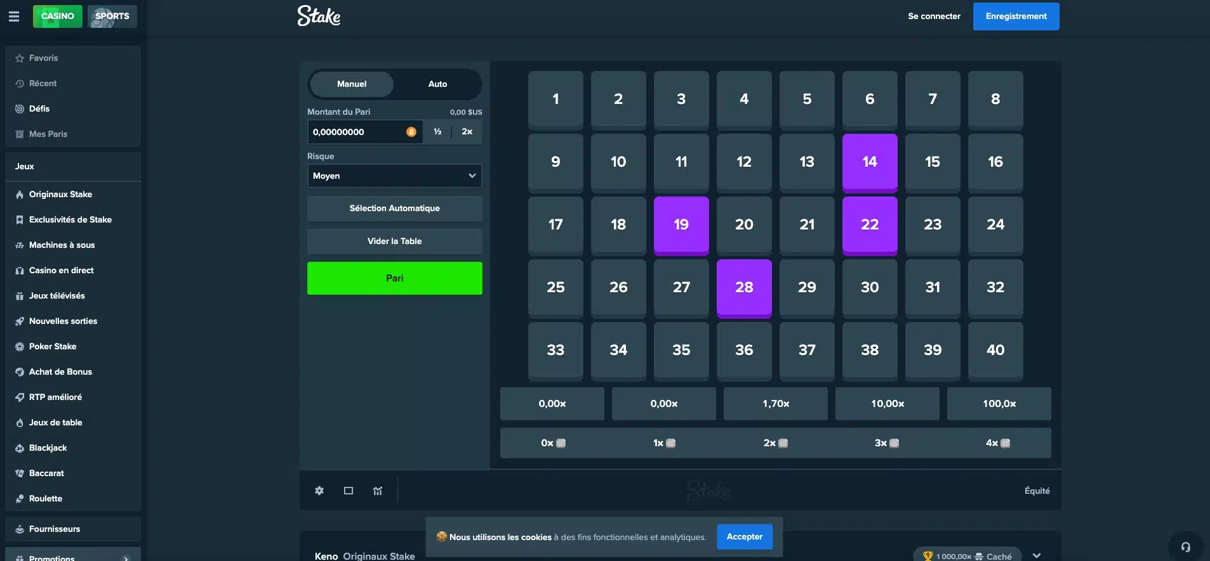Select keno number tile 7
Image resolution: width=1210 pixels, height=561 pixels.
click(x=933, y=100)
